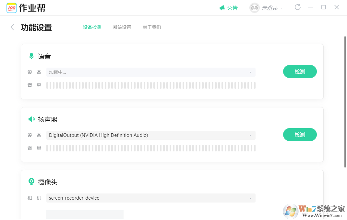Viewport: 347px width, 220px height.
Task: Switch to the 设备检测 tab
Action: (x=92, y=27)
